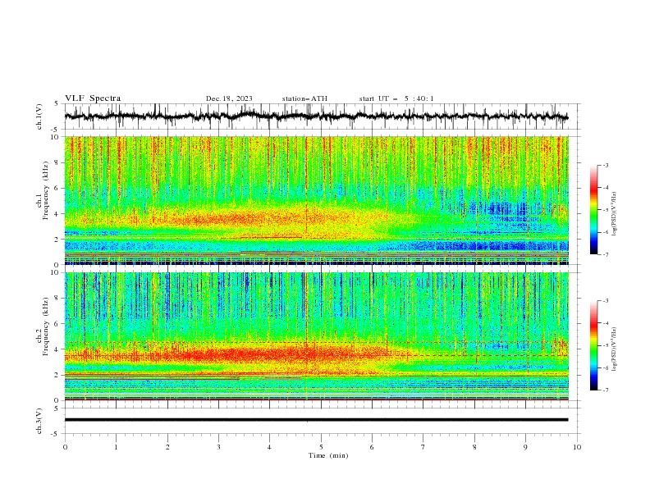Click the Time axis tick label '10'
Image resolution: width=650 pixels, height=502 pixels.
tap(577, 447)
